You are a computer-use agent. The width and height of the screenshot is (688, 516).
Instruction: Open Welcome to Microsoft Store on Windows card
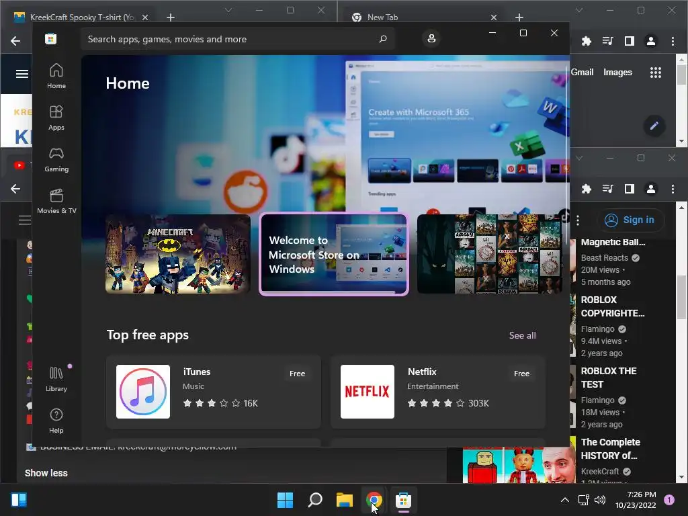point(334,255)
